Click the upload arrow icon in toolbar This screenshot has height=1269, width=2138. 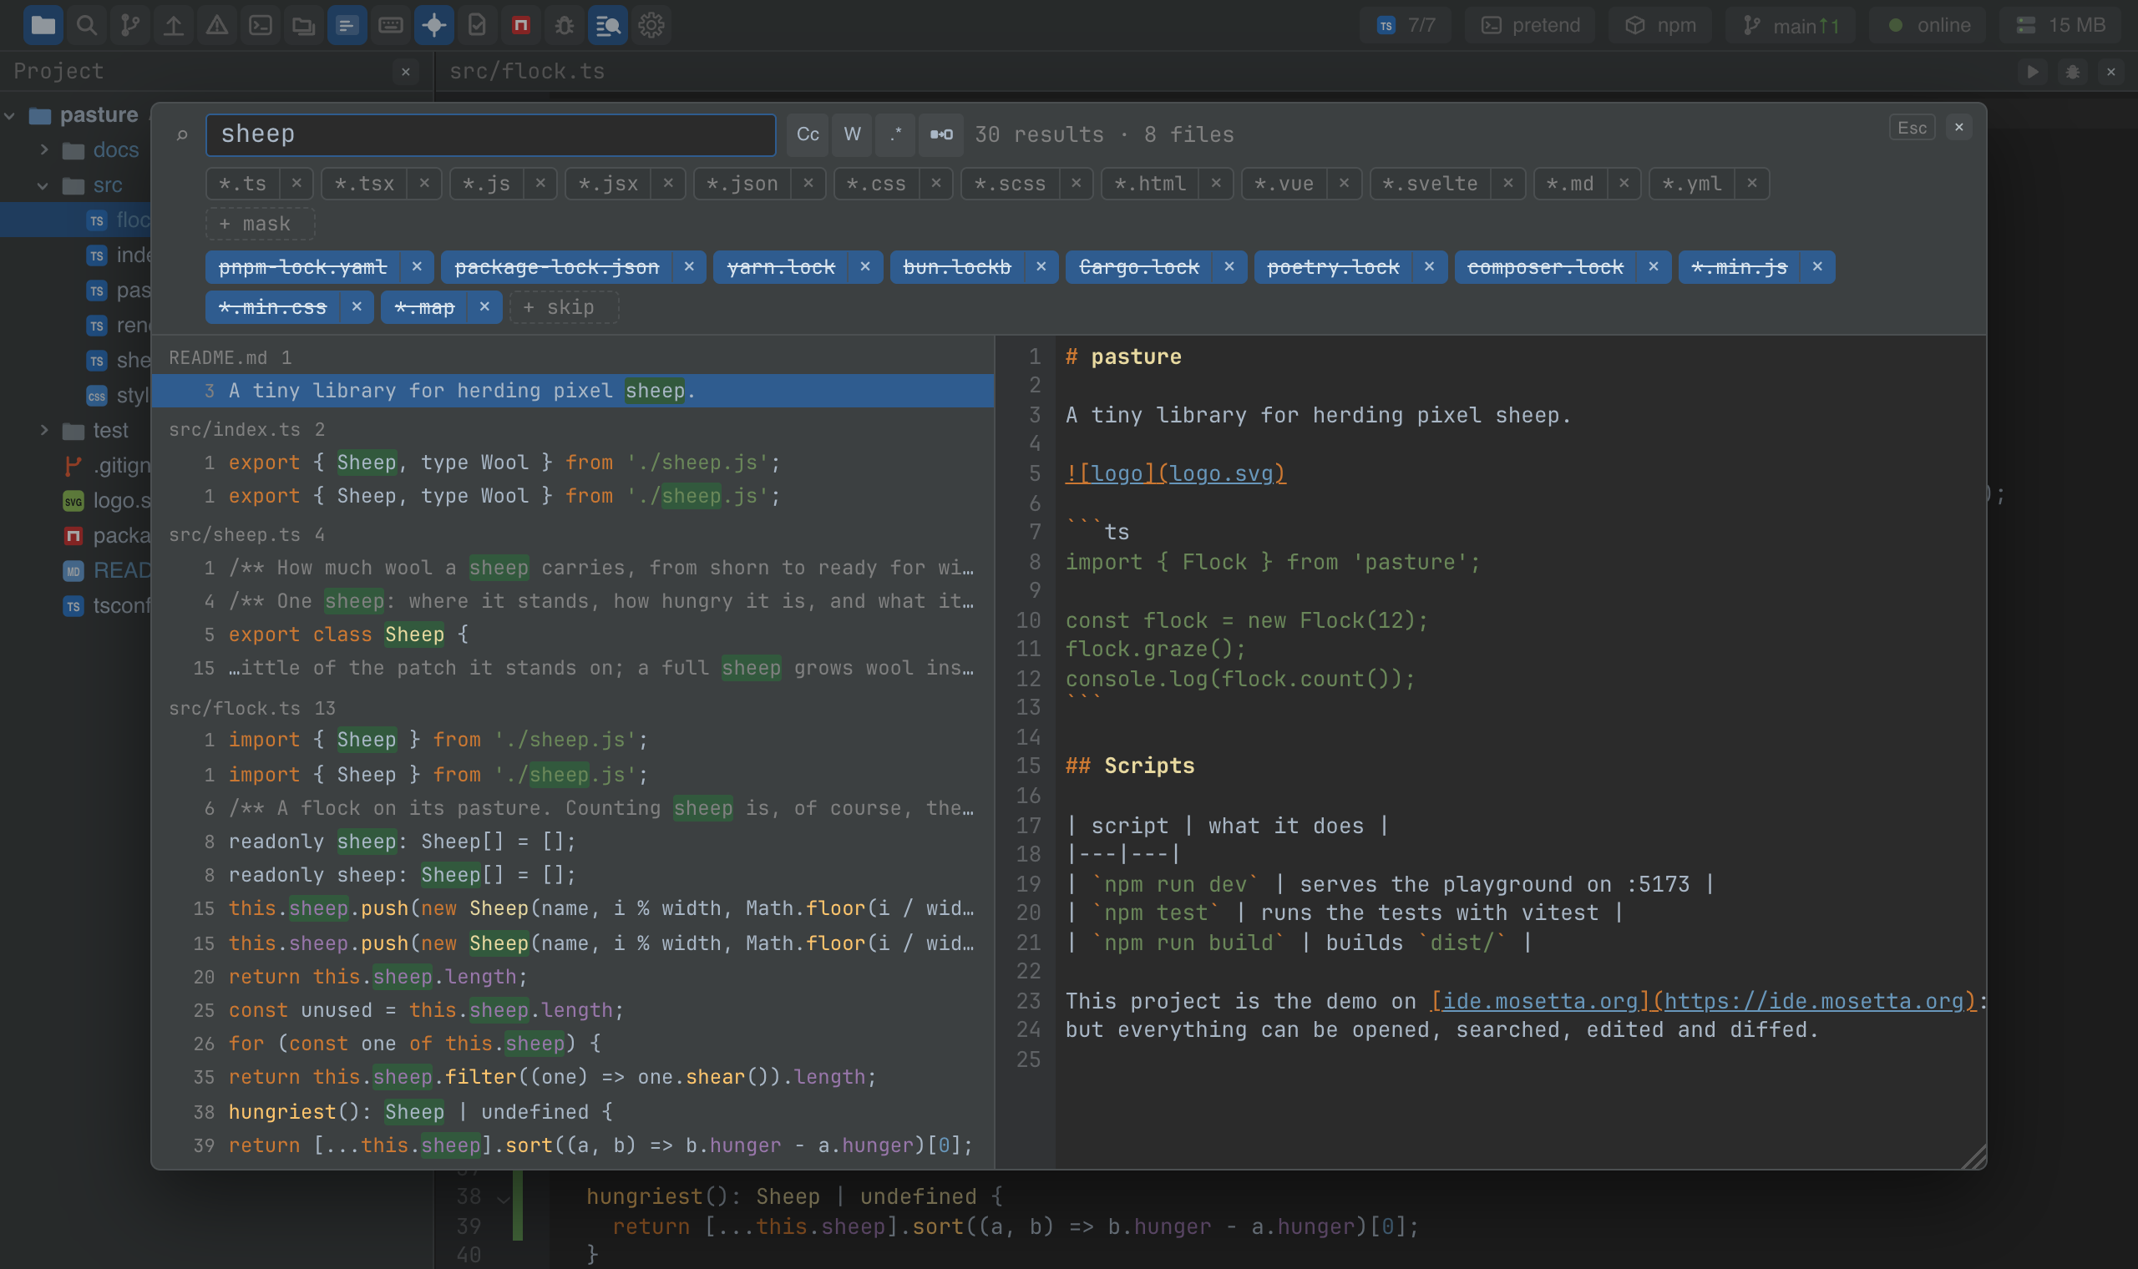(x=174, y=25)
